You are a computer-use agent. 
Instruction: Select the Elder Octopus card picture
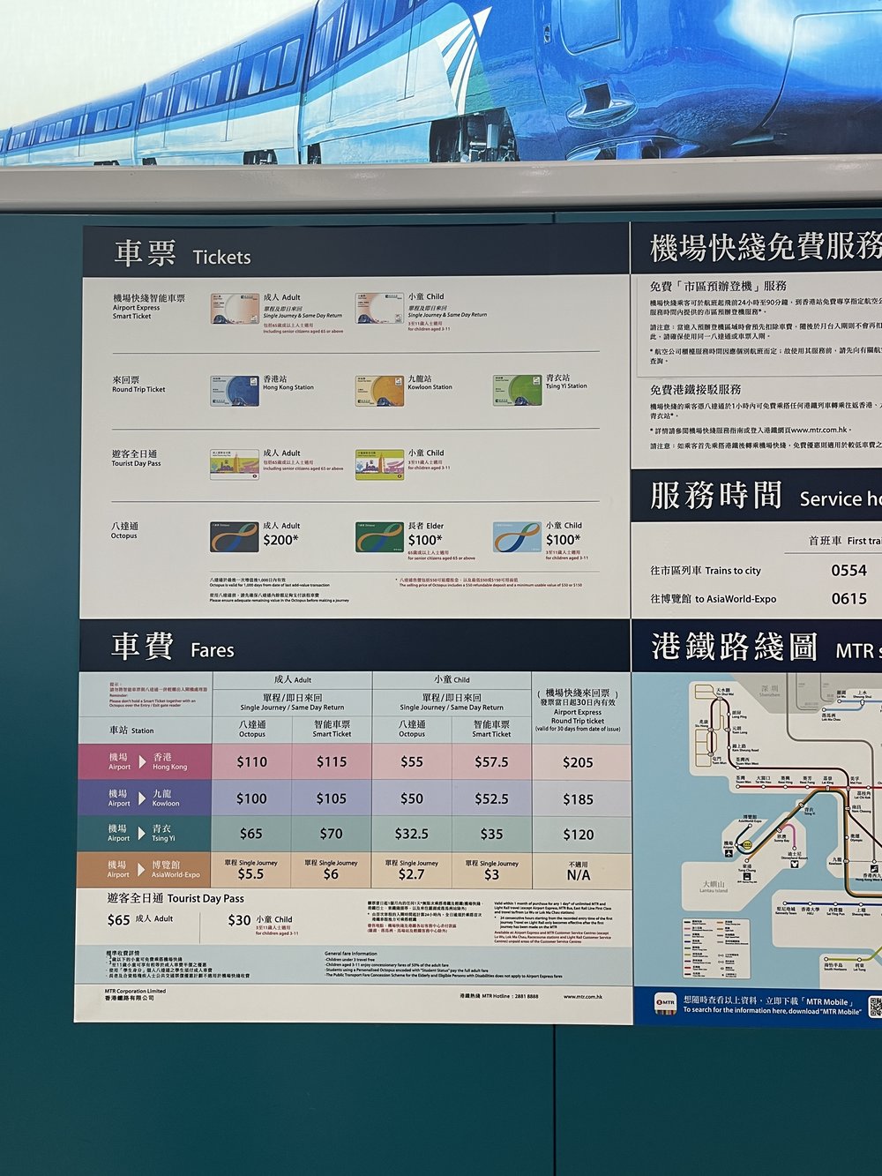[379, 537]
